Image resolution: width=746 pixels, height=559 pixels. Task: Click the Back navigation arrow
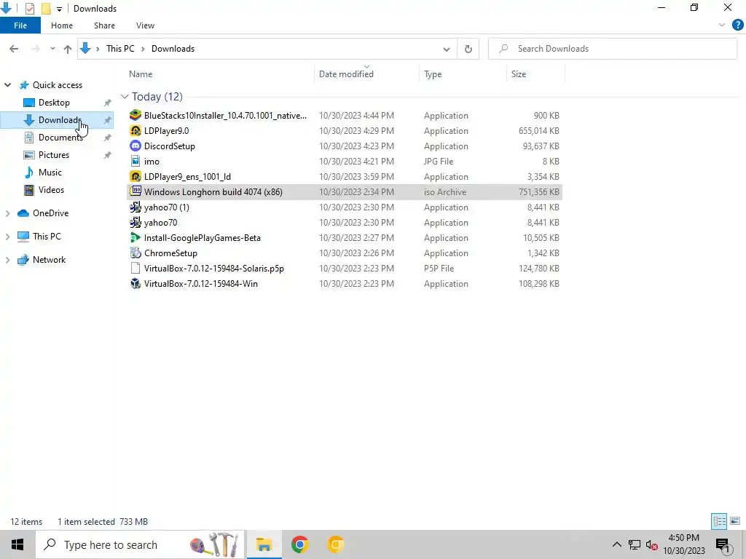point(14,49)
